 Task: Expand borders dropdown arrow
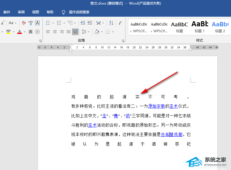113,32
